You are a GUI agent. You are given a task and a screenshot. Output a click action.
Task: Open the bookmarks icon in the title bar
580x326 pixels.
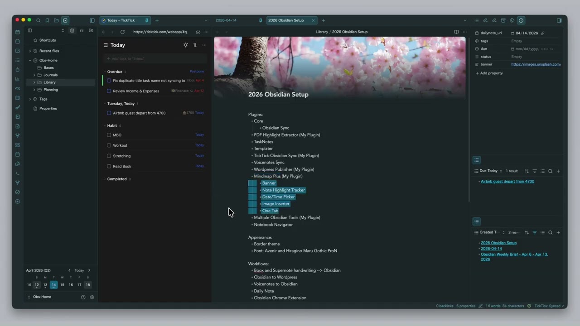47,20
